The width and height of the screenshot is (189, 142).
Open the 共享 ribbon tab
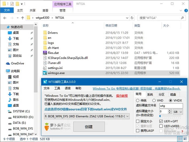tap(33, 10)
